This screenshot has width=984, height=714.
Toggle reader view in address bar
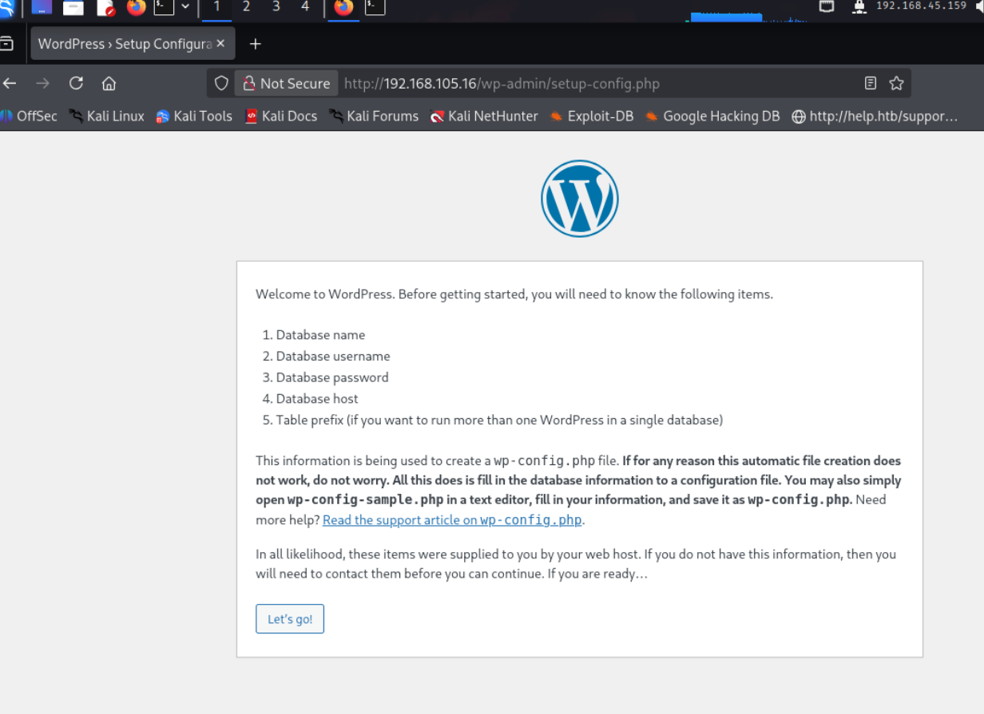871,83
